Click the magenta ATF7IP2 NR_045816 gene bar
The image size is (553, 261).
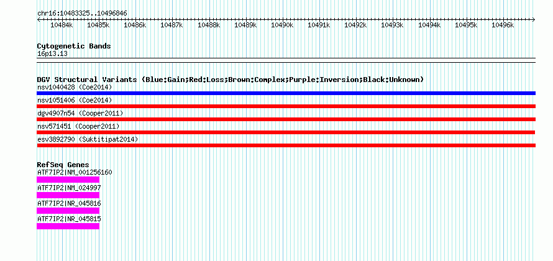coord(68,211)
